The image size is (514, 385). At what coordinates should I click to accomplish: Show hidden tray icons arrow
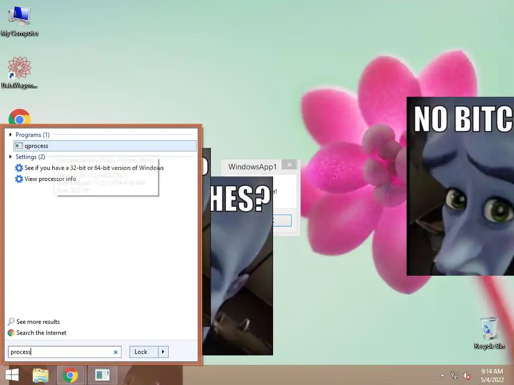(443, 375)
